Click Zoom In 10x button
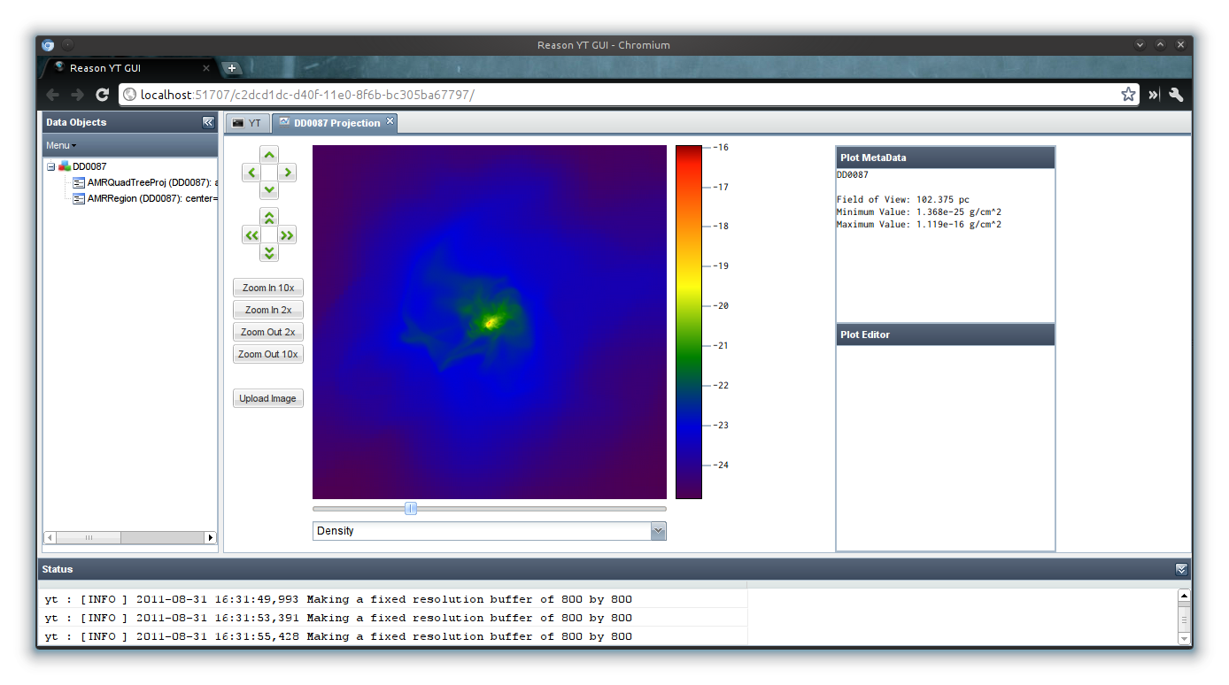The width and height of the screenshot is (1229, 685). 268,288
